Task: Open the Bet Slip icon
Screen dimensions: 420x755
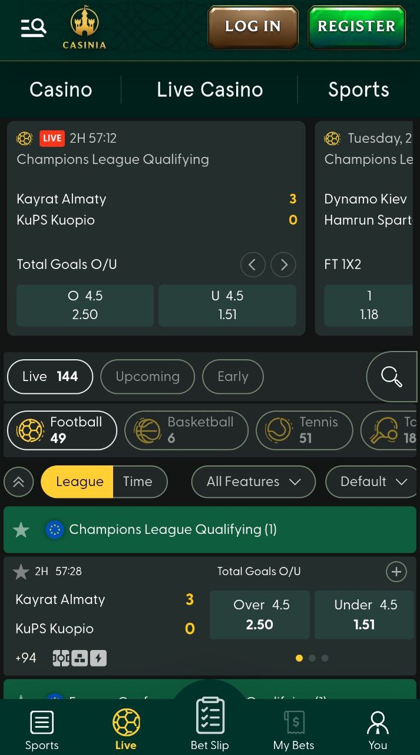Action: pos(210,724)
